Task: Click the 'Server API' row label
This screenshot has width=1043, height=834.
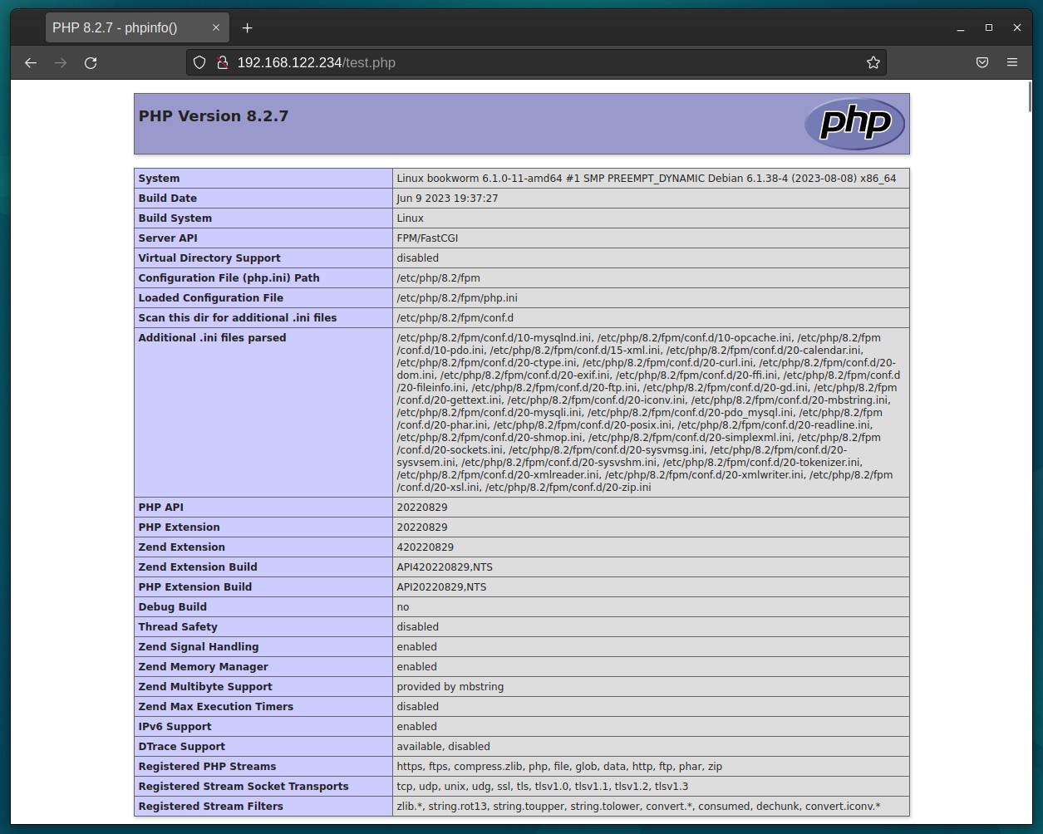Action: pos(168,238)
